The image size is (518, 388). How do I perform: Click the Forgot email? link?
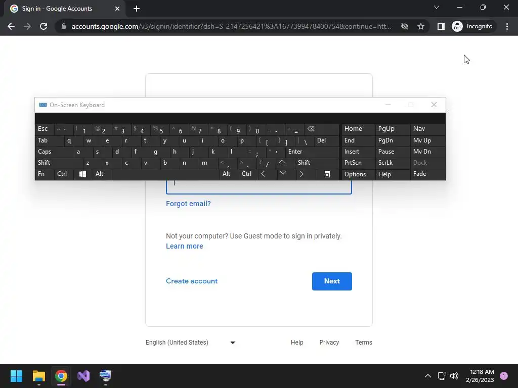tap(188, 204)
